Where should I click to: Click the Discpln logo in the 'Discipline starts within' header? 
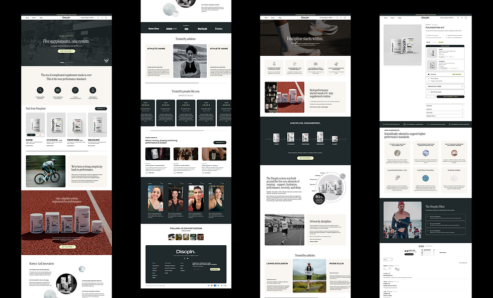click(x=305, y=18)
